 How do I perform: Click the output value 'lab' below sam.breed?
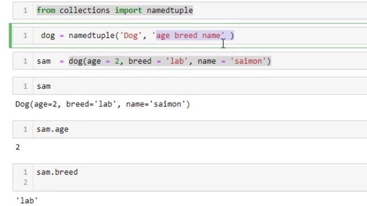click(x=27, y=200)
